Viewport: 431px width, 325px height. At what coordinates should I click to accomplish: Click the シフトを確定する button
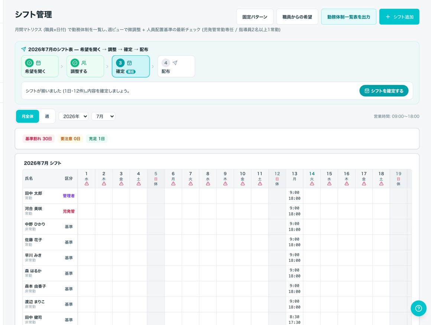(384, 91)
